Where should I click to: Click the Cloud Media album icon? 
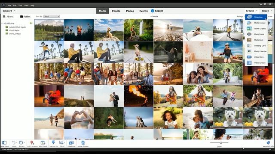pos(7,30)
